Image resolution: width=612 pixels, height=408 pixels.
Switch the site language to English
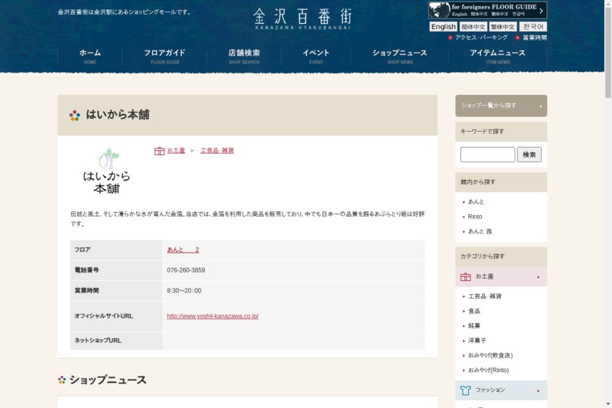coord(443,27)
